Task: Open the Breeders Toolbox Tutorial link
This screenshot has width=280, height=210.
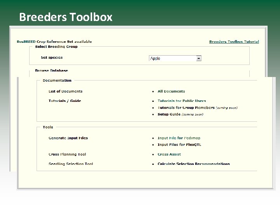Action: pyautogui.click(x=234, y=42)
